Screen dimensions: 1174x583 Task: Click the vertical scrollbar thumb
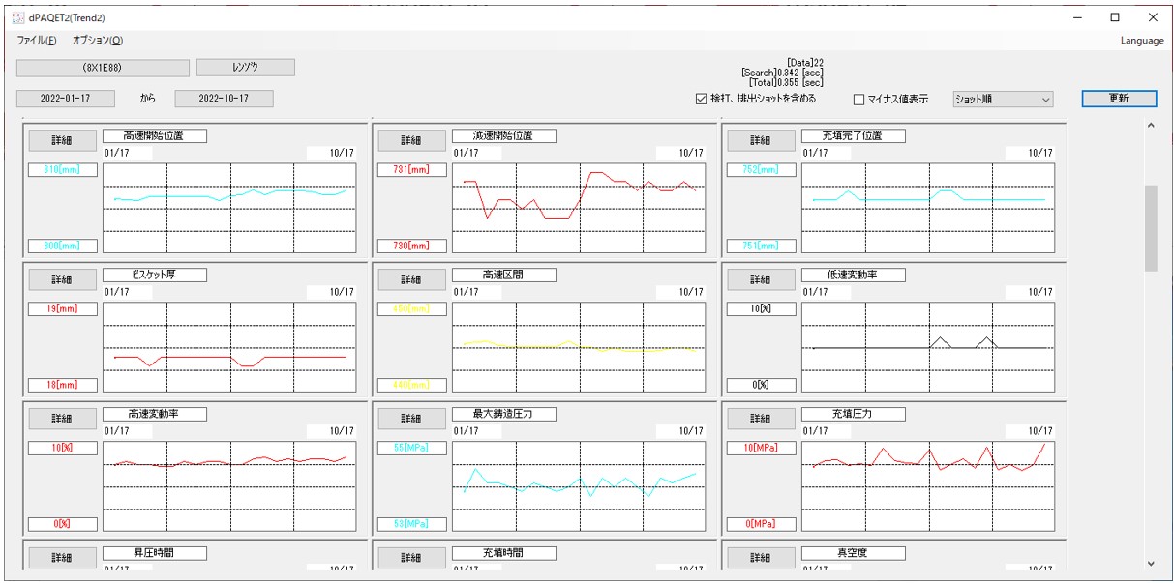click(1151, 228)
